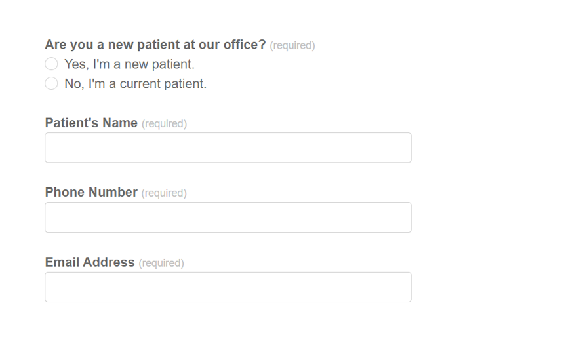This screenshot has height=354, width=581.
Task: Click the "Email Address" field label
Action: tap(90, 262)
